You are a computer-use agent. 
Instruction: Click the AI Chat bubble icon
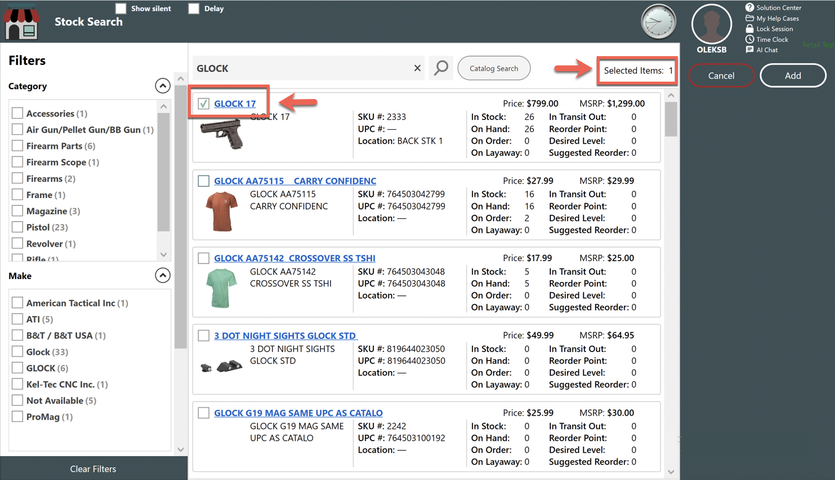(749, 50)
